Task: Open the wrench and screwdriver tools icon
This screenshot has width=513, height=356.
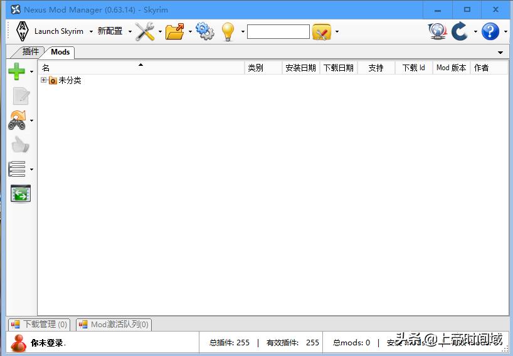Action: pyautogui.click(x=145, y=31)
